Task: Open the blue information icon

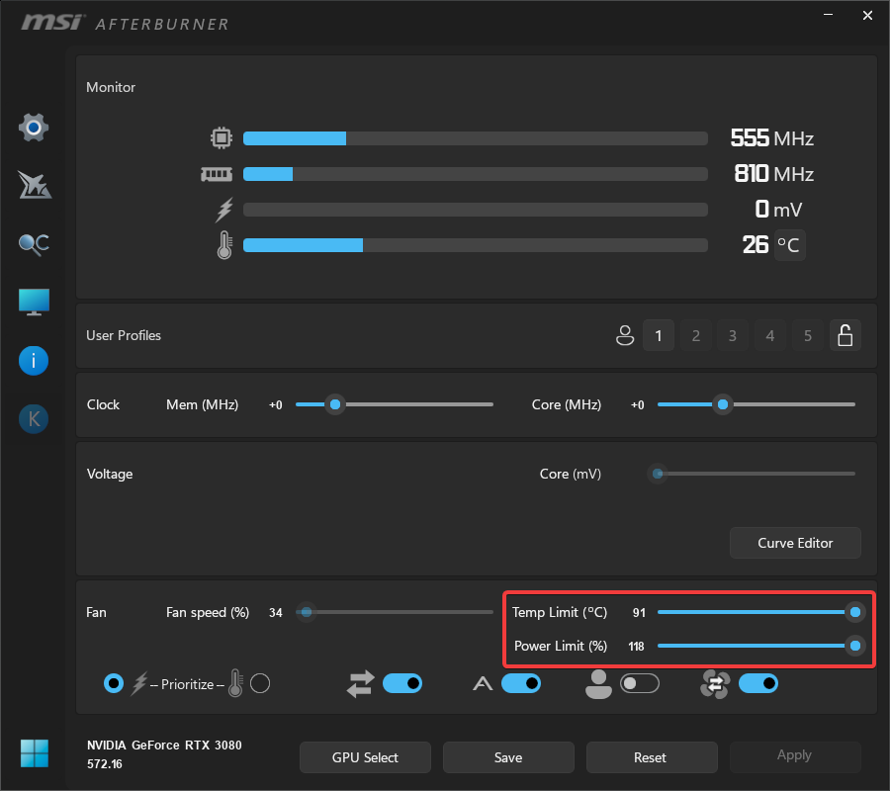Action: click(x=34, y=361)
